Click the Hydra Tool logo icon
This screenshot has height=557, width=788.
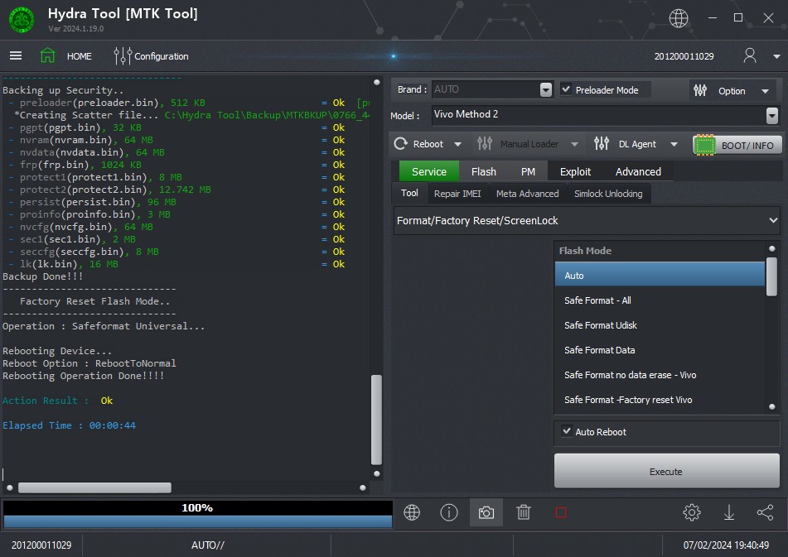click(x=22, y=20)
